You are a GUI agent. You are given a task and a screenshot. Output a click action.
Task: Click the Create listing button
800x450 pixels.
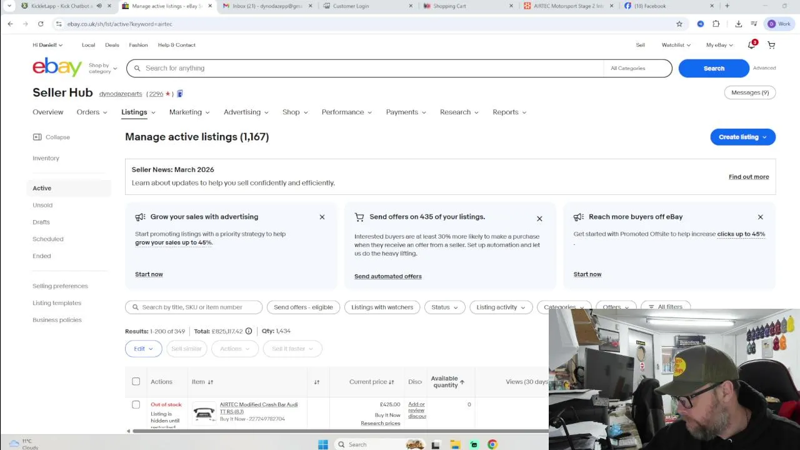point(742,137)
